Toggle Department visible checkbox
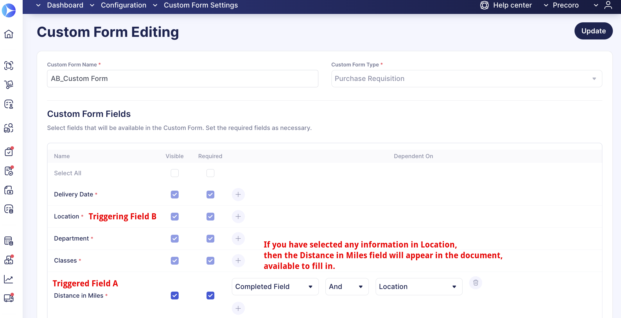621x318 pixels. 175,238
